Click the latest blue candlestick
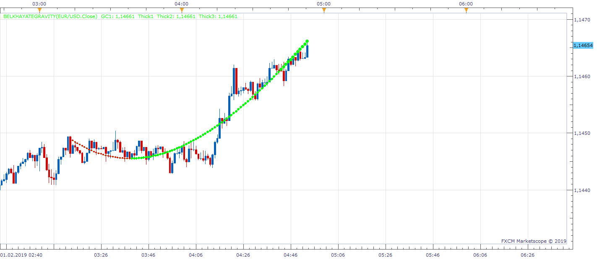Viewport: 597px width, 260px height. (308, 51)
